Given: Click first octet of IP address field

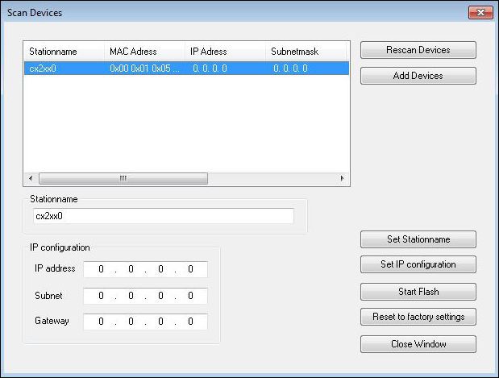Looking at the screenshot, I should coord(101,269).
